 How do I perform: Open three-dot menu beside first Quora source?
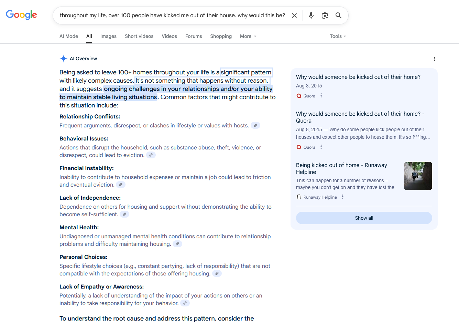tap(321, 96)
